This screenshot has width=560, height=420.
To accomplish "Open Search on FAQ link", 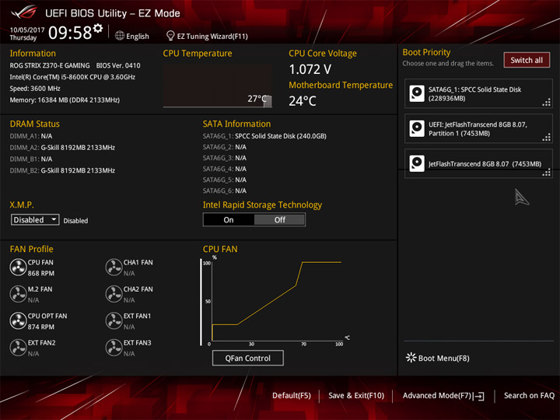I will tap(529, 395).
